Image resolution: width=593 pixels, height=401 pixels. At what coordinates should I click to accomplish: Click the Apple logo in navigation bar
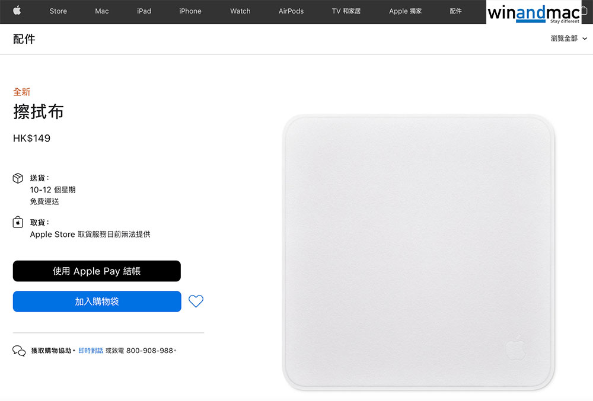point(17,11)
